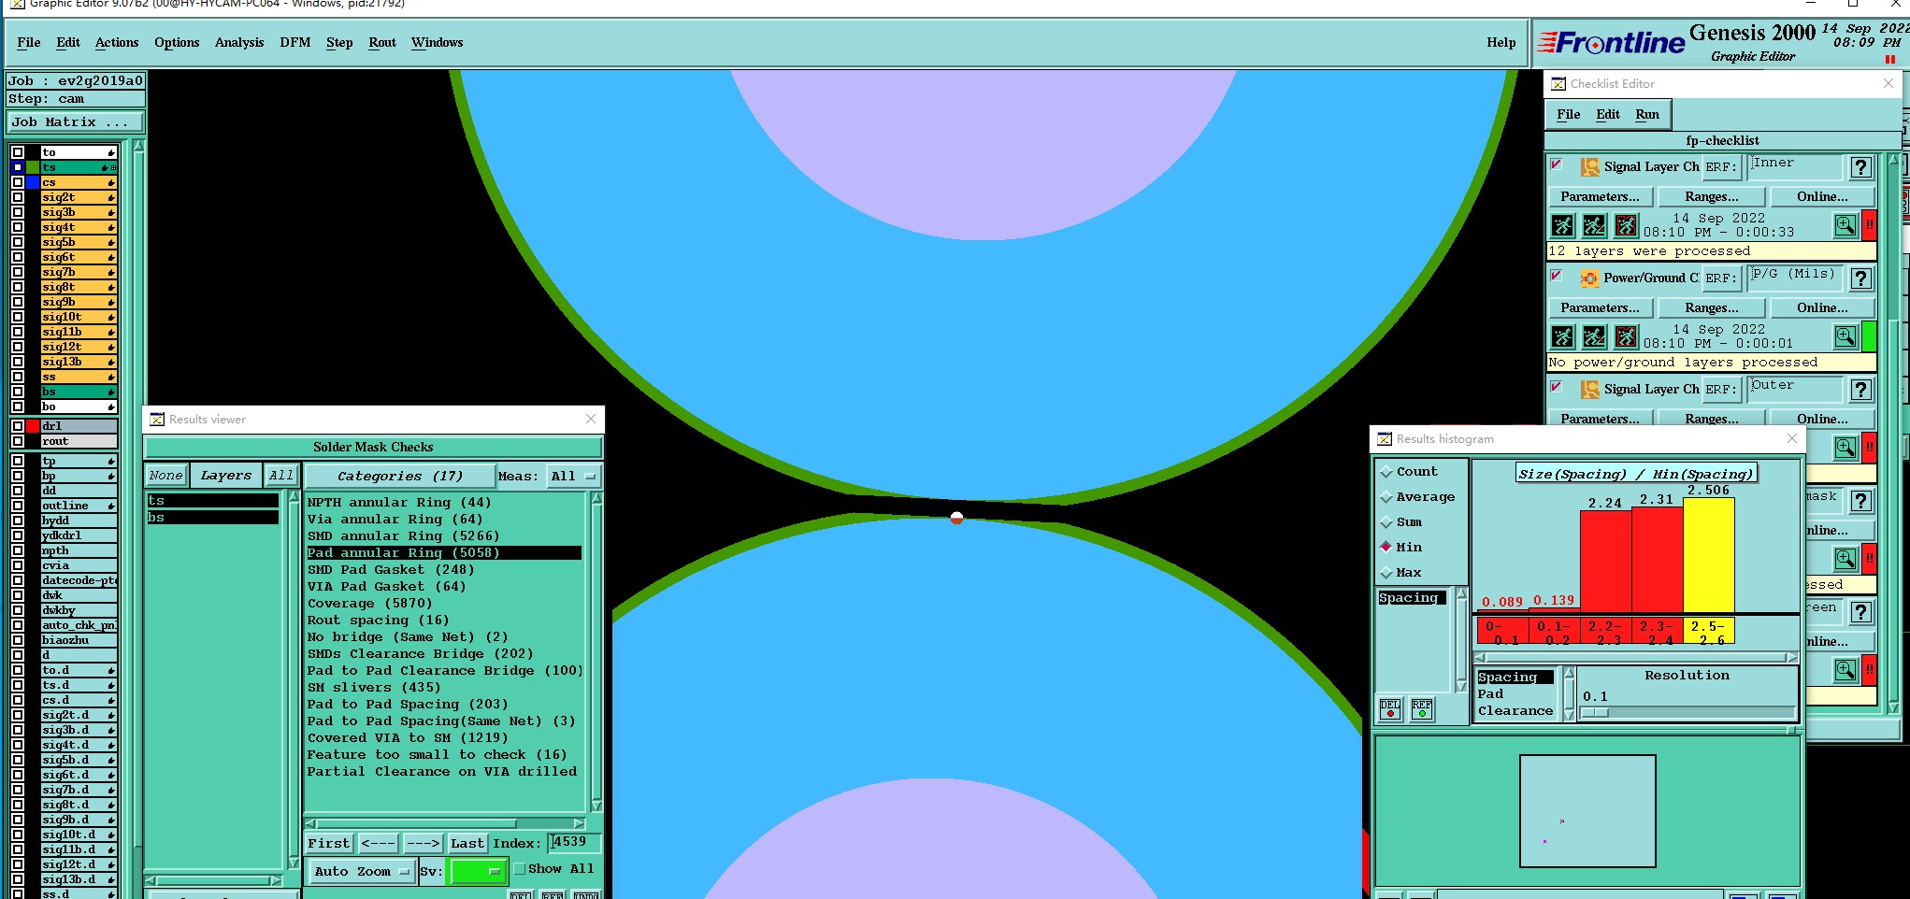Image resolution: width=1910 pixels, height=899 pixels.
Task: Click Parameters... button for Inner check
Action: (1601, 197)
